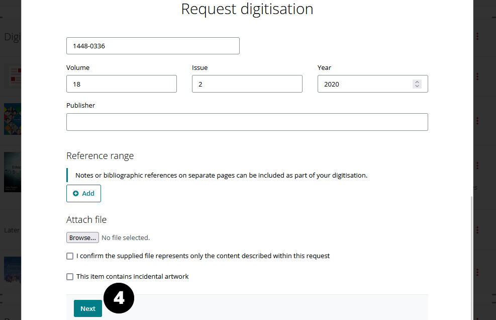Click the colorful book cover thumbnail behind dialog
This screenshot has width=496, height=320.
13,119
